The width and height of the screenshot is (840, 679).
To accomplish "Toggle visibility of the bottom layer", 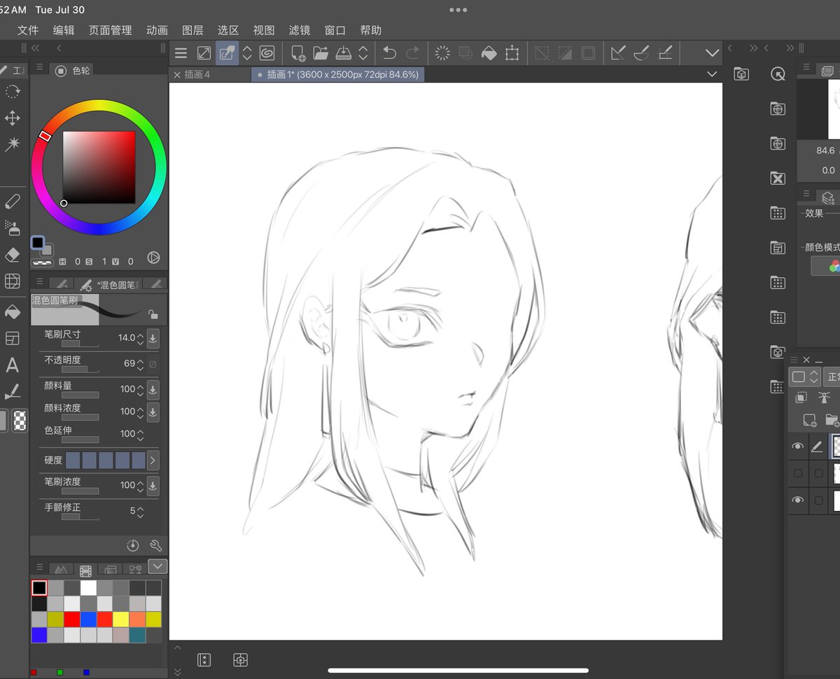I will (x=799, y=498).
